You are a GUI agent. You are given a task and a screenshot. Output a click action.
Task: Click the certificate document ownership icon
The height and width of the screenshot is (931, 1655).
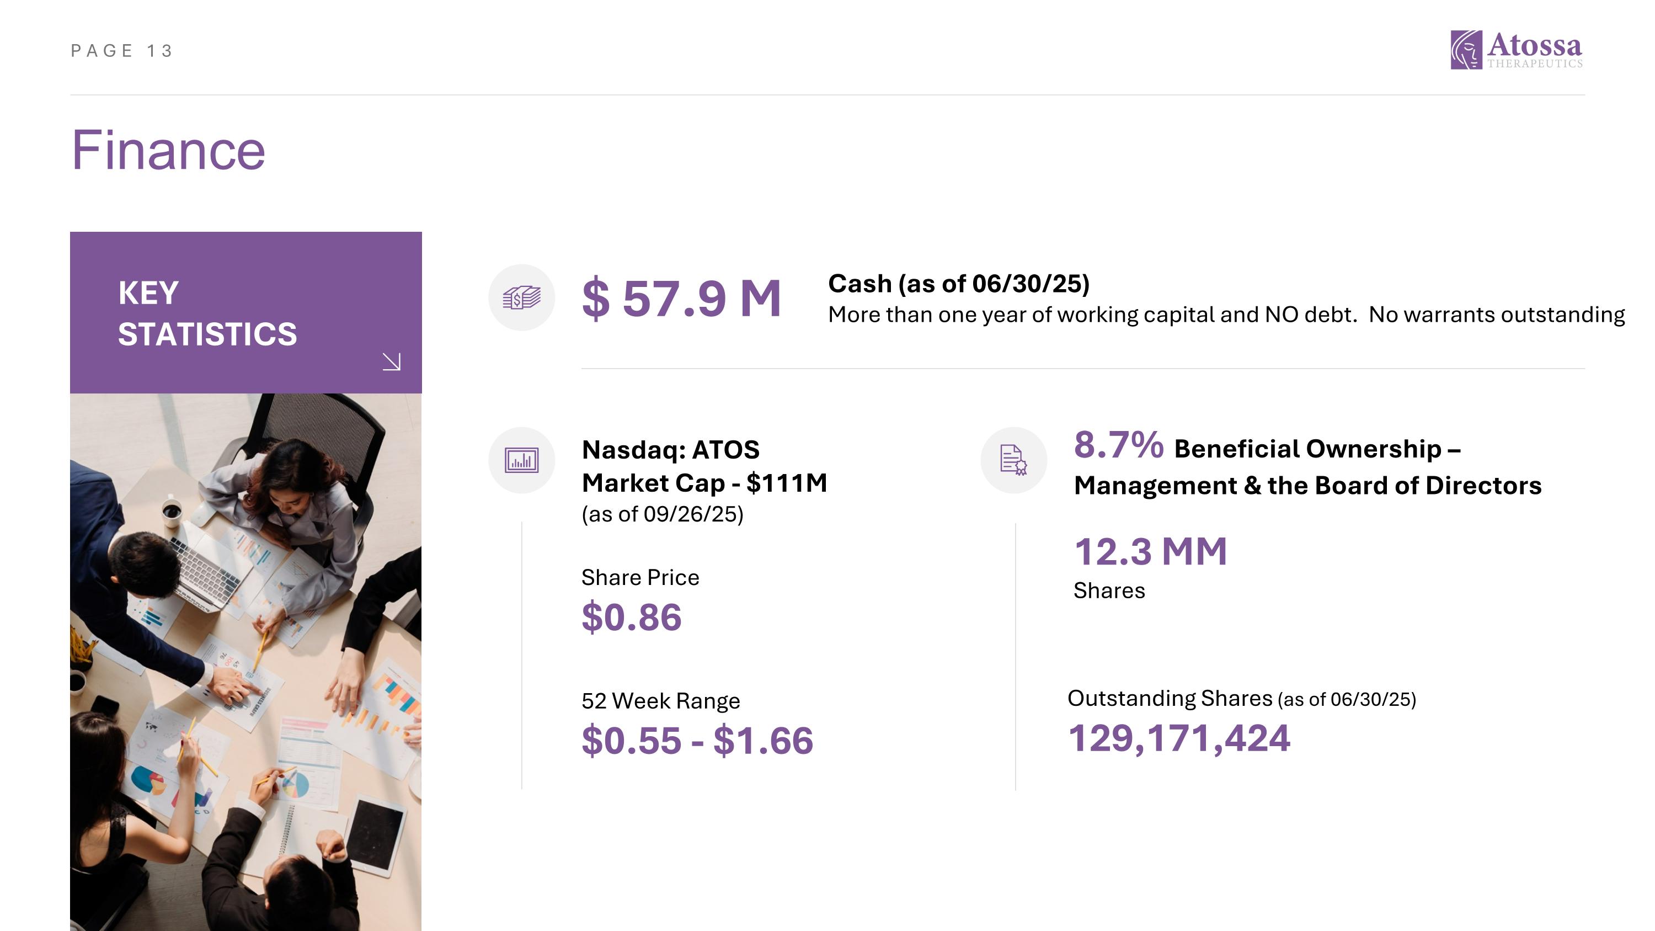1013,460
